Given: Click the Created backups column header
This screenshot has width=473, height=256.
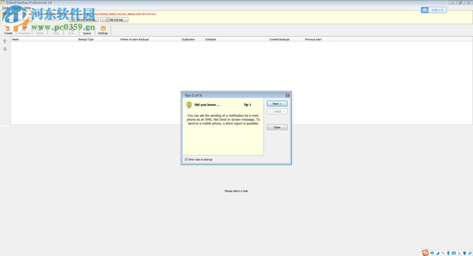Looking at the screenshot, I should pyautogui.click(x=286, y=39).
